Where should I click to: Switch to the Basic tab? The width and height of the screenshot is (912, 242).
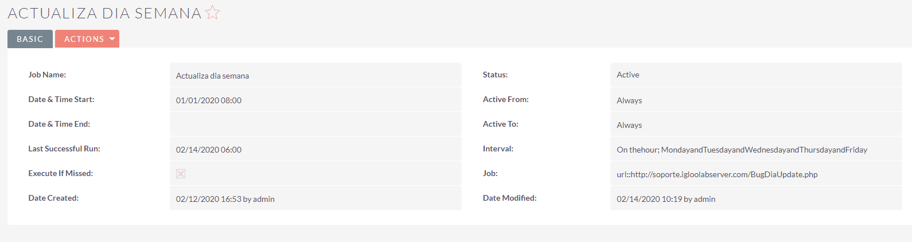point(30,39)
